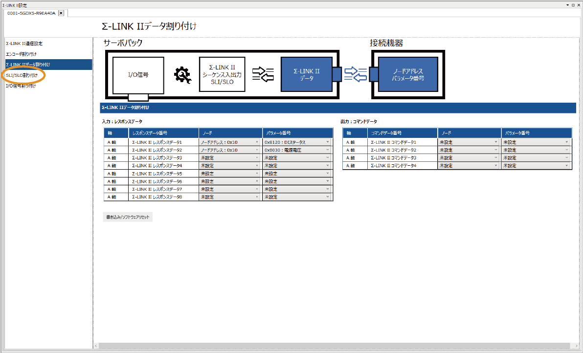Screen dimensions: 583x353
Task: Click the black bidirectional arrows icon
Action: [x=263, y=74]
